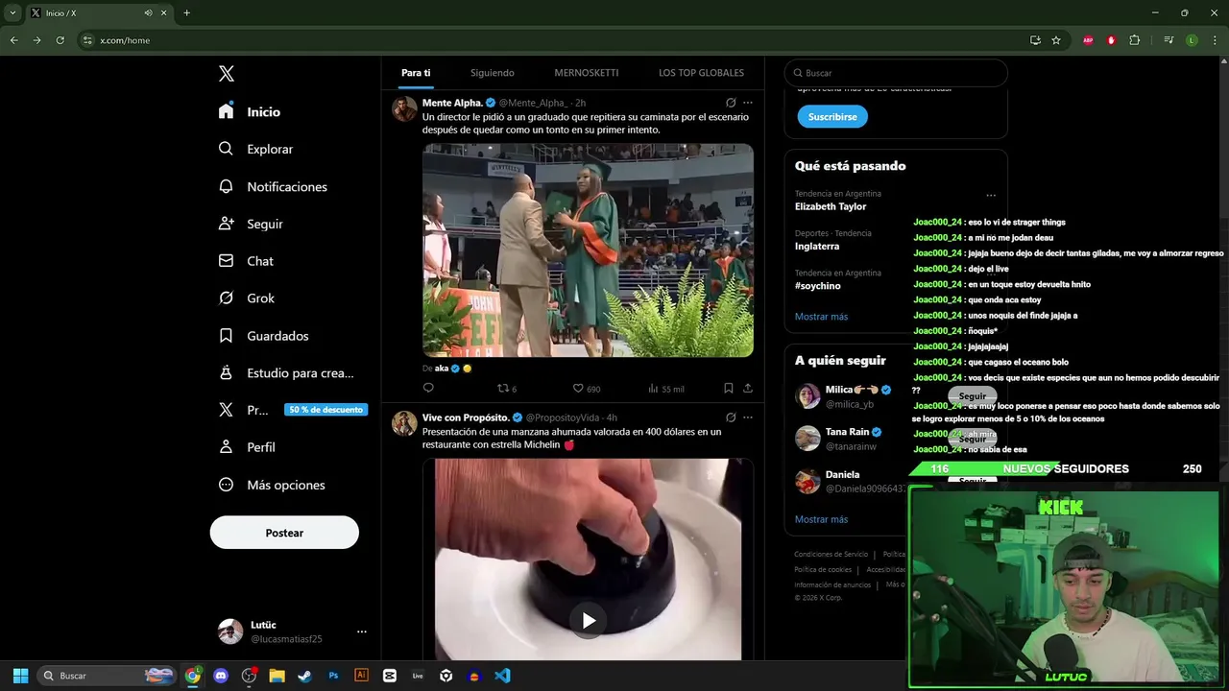The height and width of the screenshot is (691, 1229).
Task: Like the Mente Alpha post
Action: pyautogui.click(x=586, y=389)
